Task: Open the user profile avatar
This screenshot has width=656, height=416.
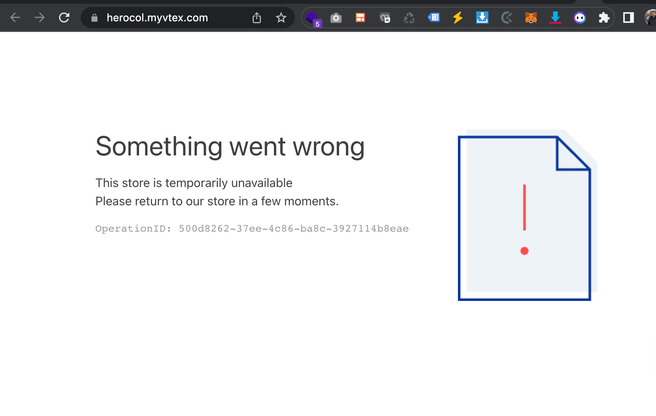Action: 651,18
